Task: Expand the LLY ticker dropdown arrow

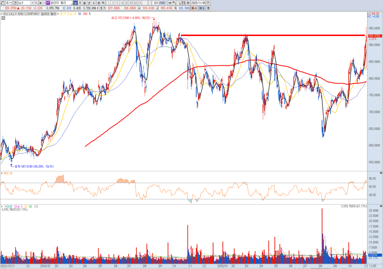Action: [31, 3]
